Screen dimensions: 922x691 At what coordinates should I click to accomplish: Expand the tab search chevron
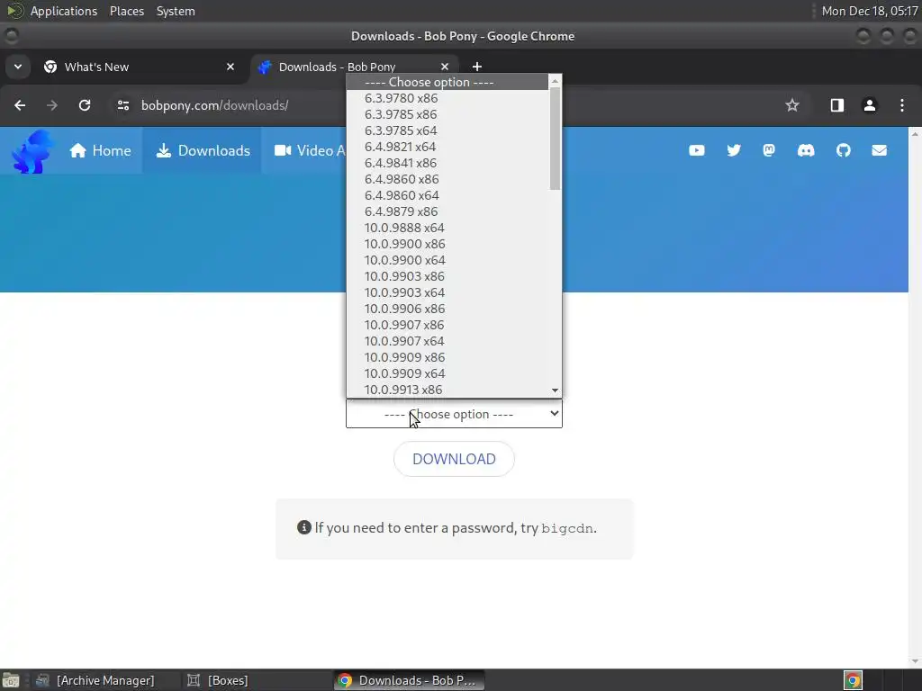[x=18, y=67]
